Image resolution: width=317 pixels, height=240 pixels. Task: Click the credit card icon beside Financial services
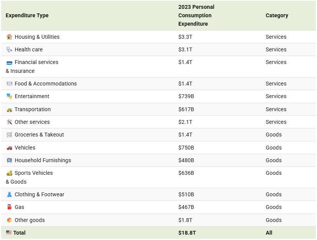pyautogui.click(x=9, y=62)
